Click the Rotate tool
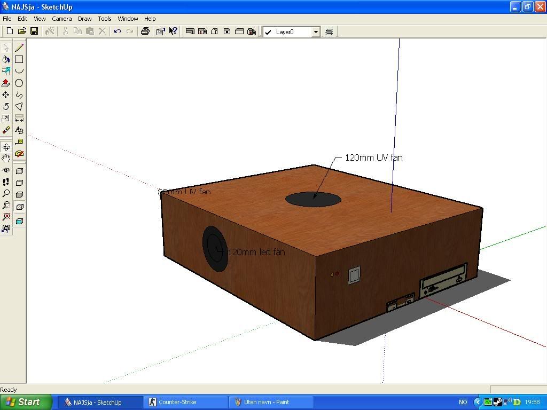 pos(6,107)
